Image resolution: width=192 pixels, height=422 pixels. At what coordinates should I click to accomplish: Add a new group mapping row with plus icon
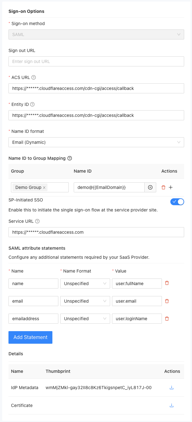click(x=171, y=187)
